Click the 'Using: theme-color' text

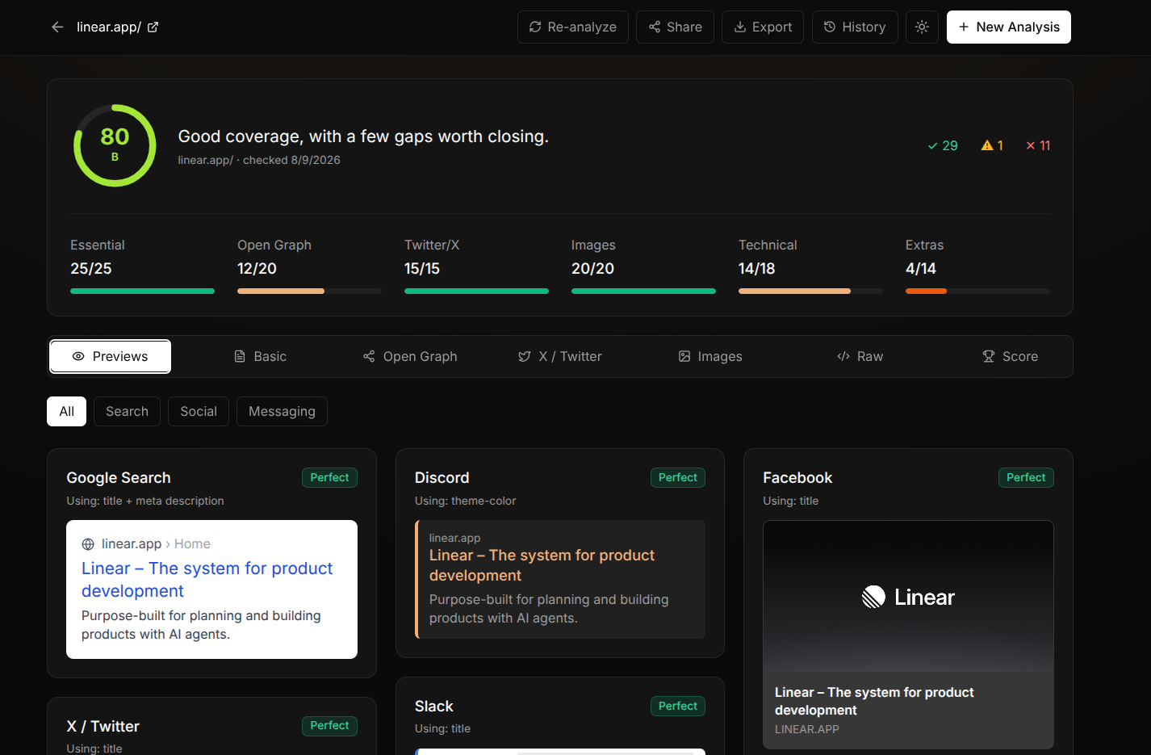click(x=465, y=501)
